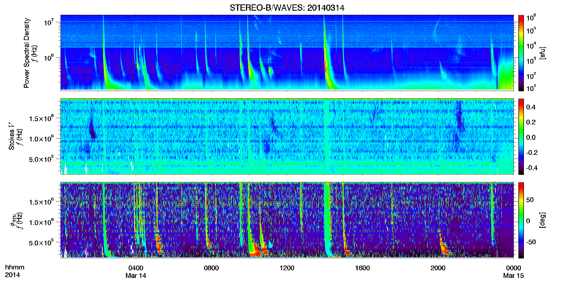This screenshot has width=574, height=296.
Task: Click the 1600 time tick label
Action: (x=362, y=268)
